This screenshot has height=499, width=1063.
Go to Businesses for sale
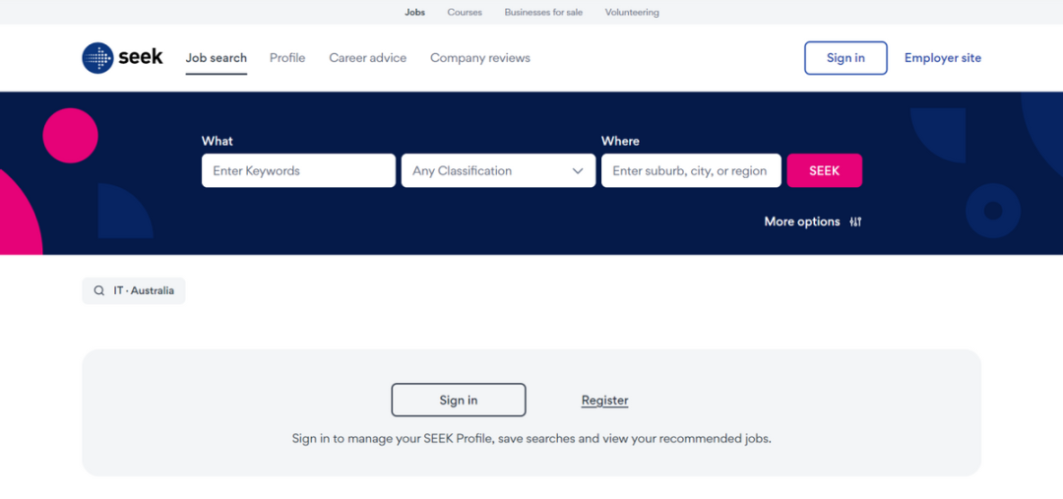543,12
